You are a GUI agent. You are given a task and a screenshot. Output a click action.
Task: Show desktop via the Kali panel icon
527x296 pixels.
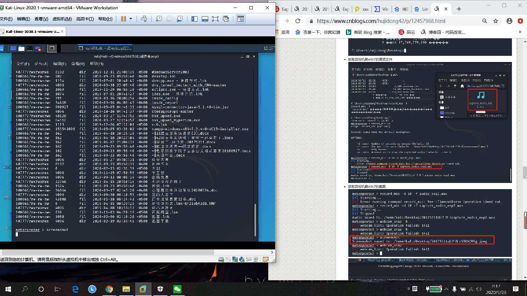[13, 48]
